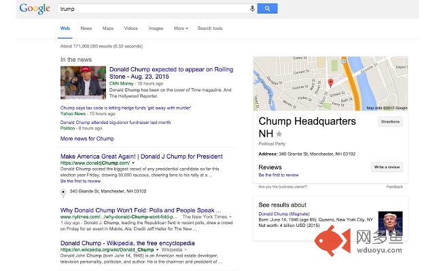Click the red map pin marker
435x271 pixels.
click(x=330, y=83)
